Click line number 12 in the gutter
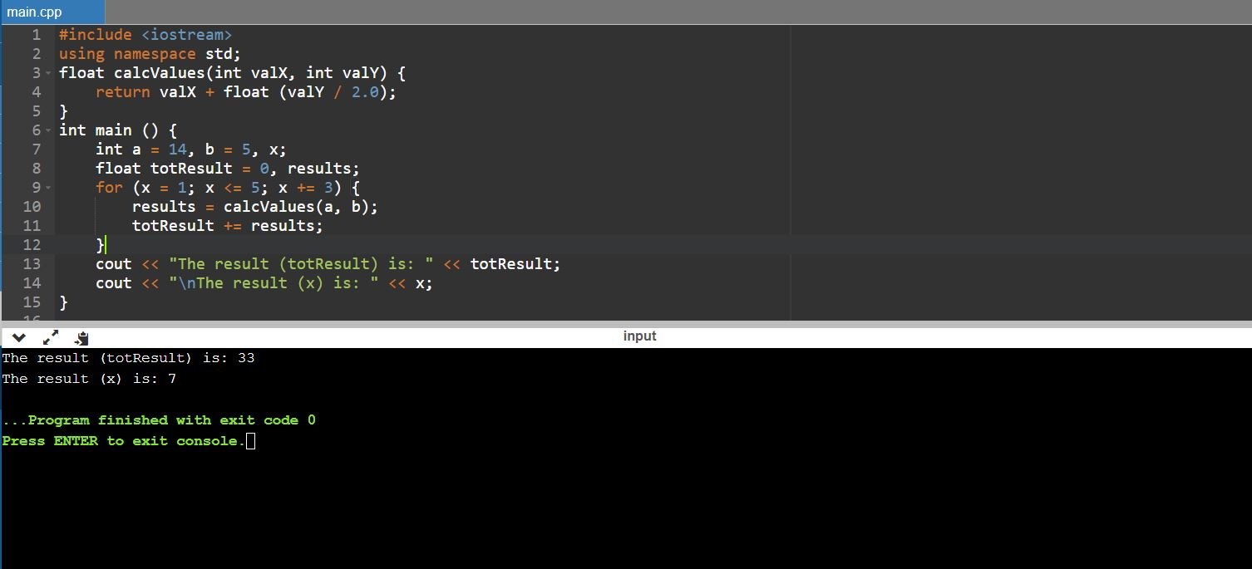This screenshot has height=569, width=1252. [32, 245]
